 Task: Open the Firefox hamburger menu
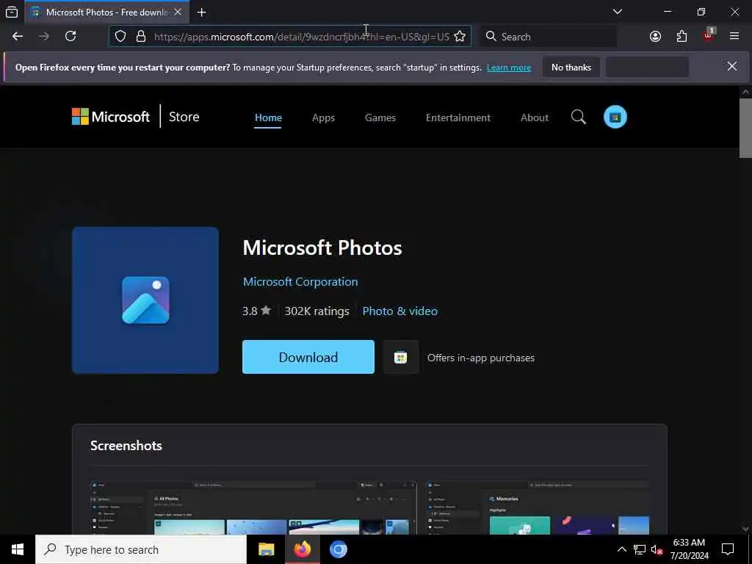(x=734, y=37)
